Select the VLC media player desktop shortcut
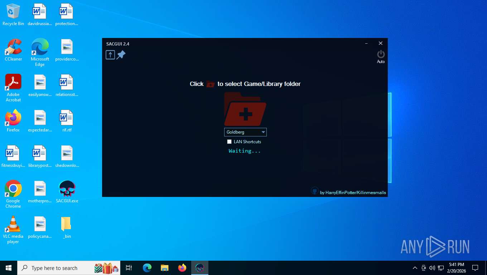The height and width of the screenshot is (275, 487). point(13,230)
